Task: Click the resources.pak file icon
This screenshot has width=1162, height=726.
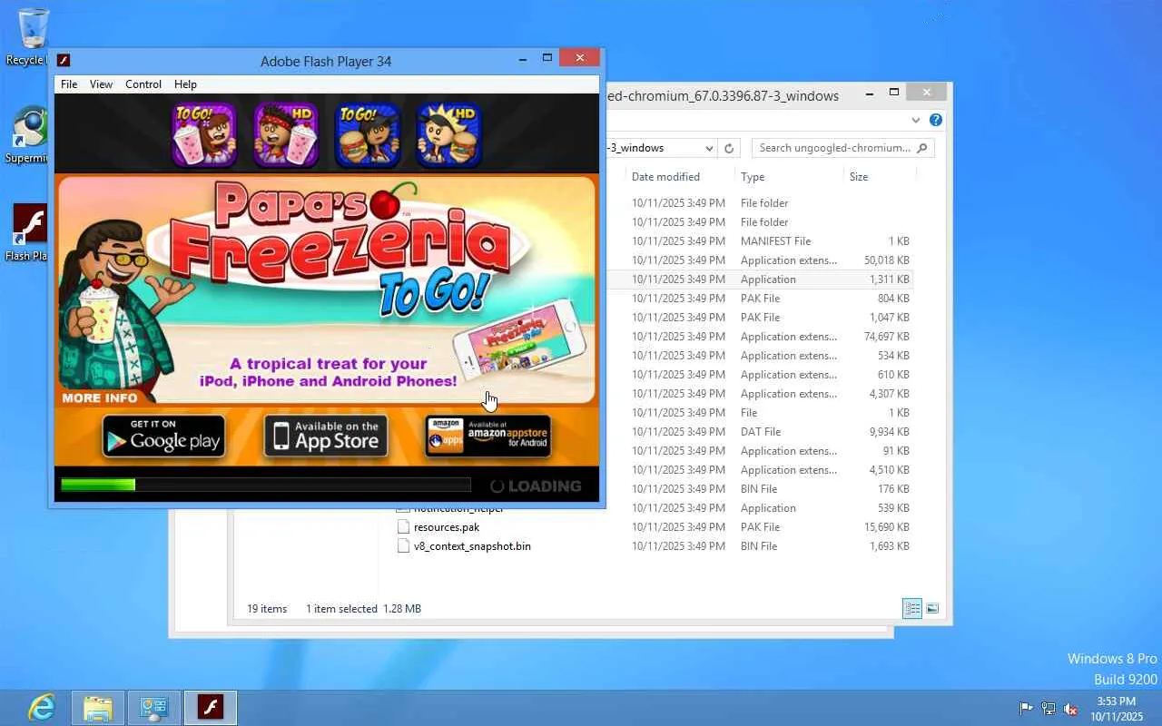Action: point(404,527)
